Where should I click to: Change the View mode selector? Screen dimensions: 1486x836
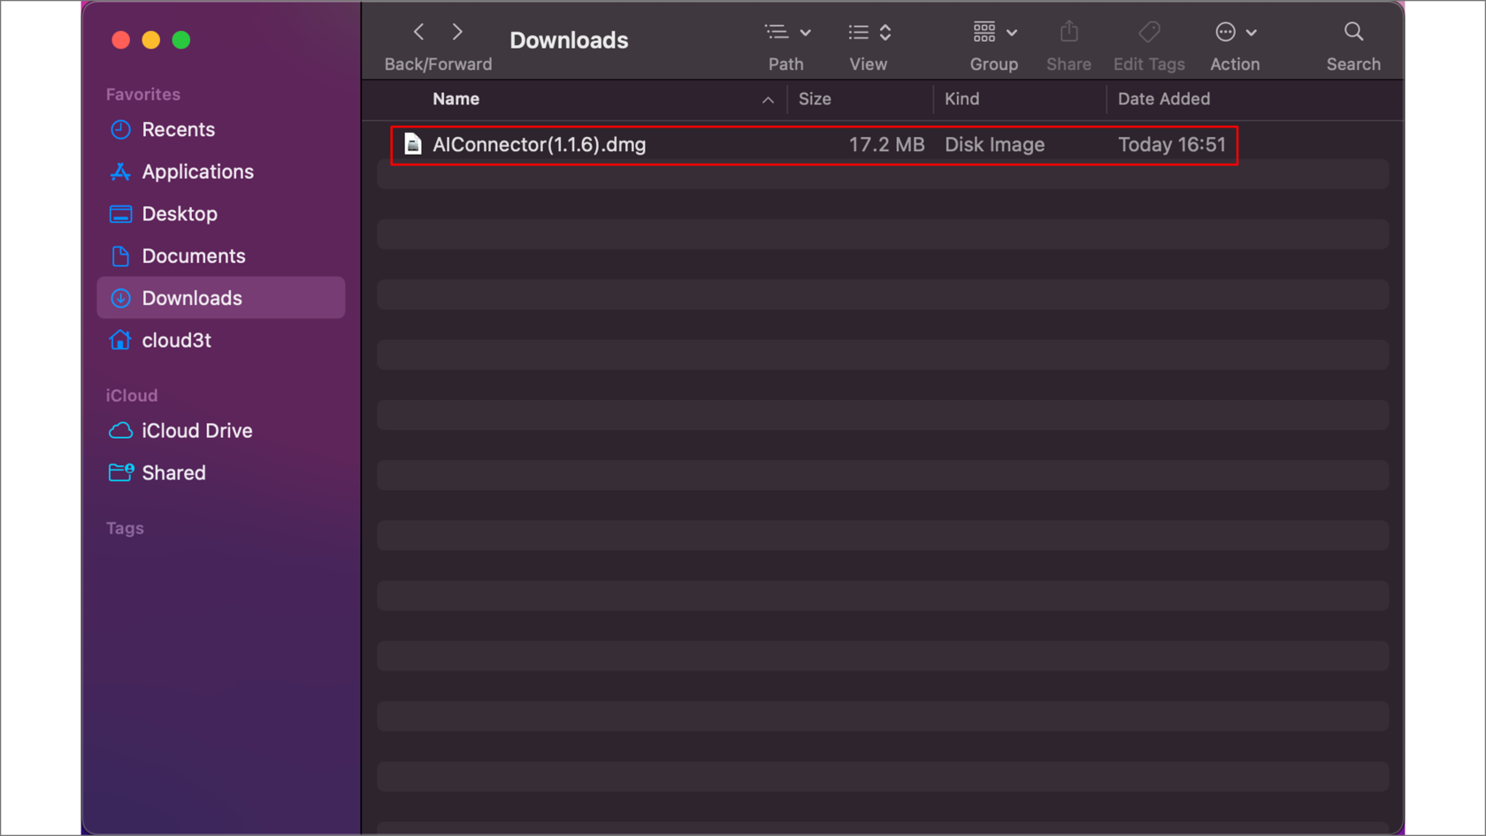869,33
